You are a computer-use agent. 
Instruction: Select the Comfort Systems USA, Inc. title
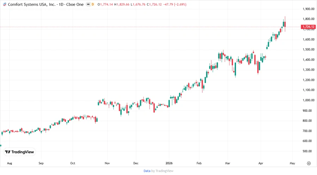(32, 4)
